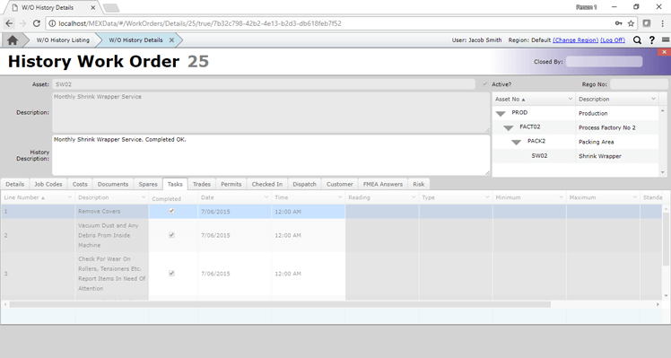Click the red close button beside Closed By
This screenshot has width=671, height=358.
click(664, 52)
